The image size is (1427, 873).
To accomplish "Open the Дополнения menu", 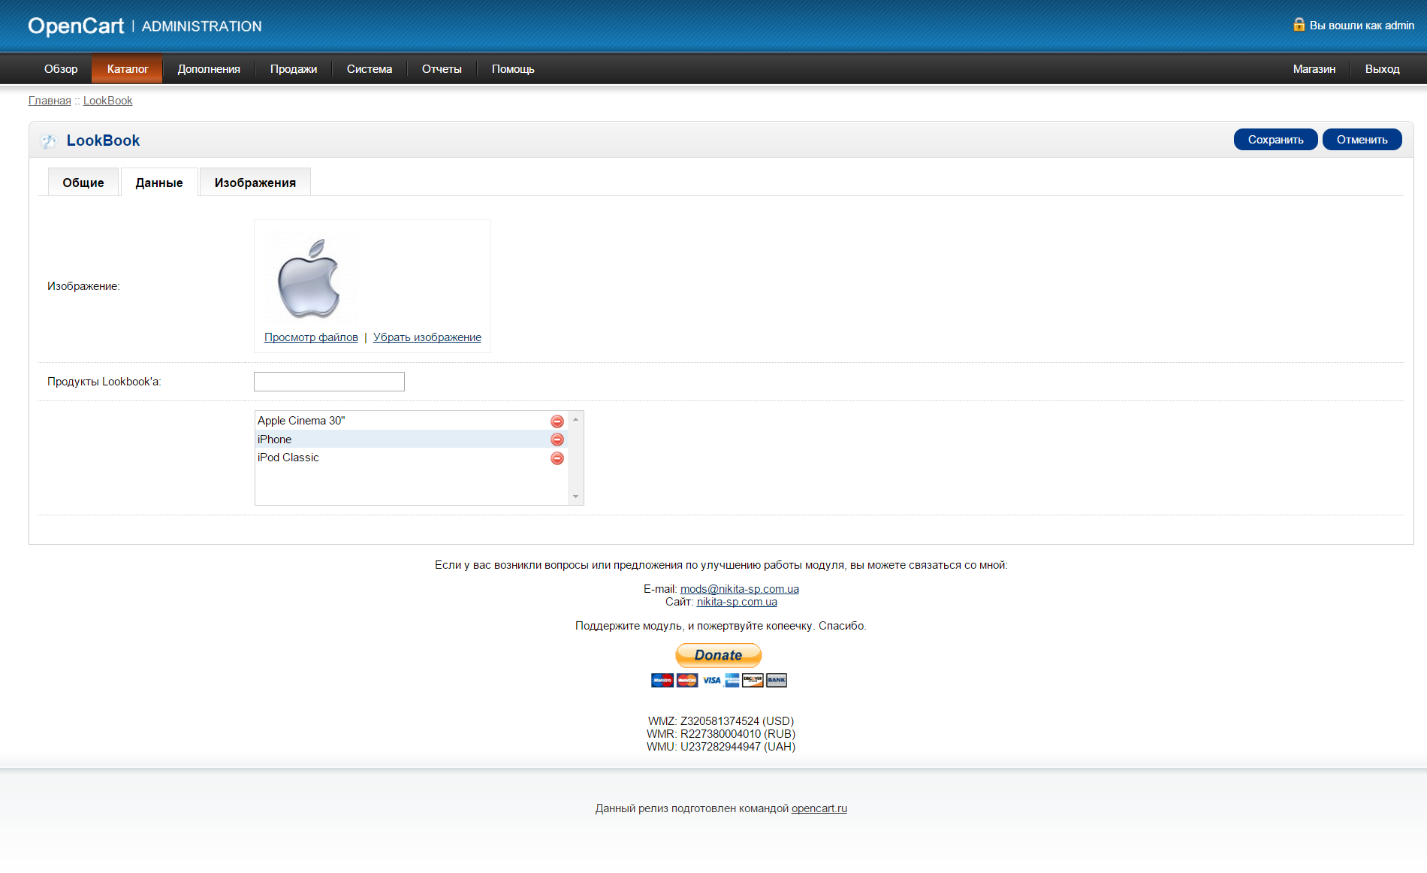I will (x=209, y=69).
